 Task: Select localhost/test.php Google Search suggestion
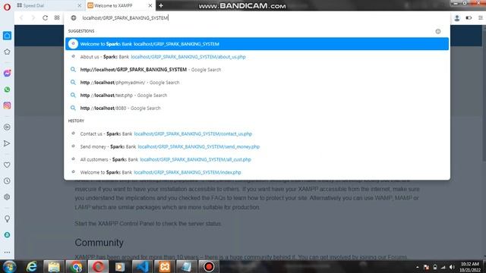(x=257, y=96)
